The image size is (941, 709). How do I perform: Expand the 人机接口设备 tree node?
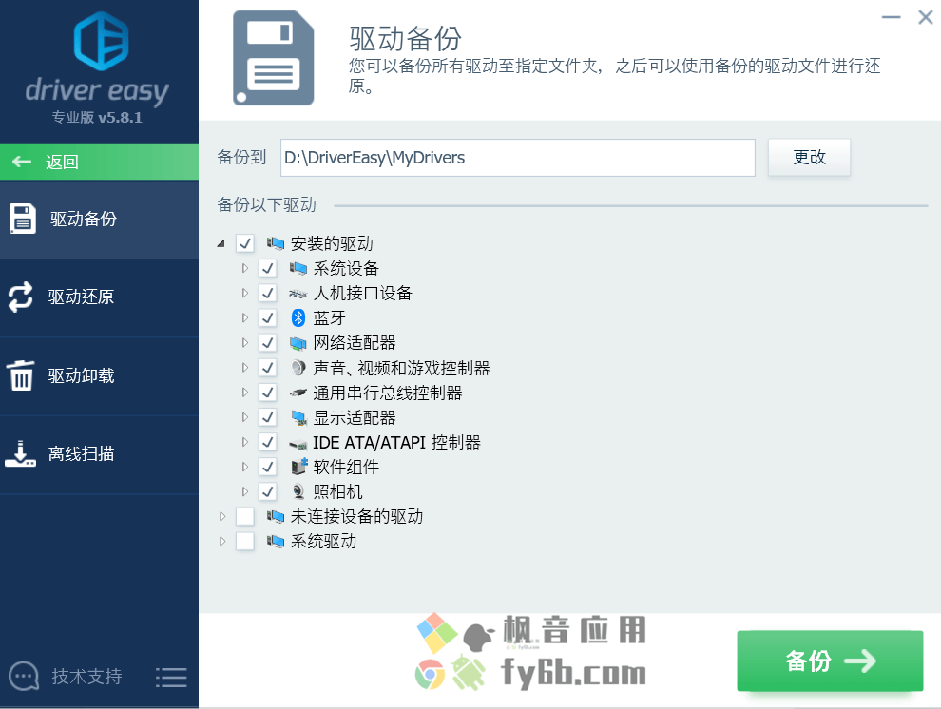coord(245,294)
